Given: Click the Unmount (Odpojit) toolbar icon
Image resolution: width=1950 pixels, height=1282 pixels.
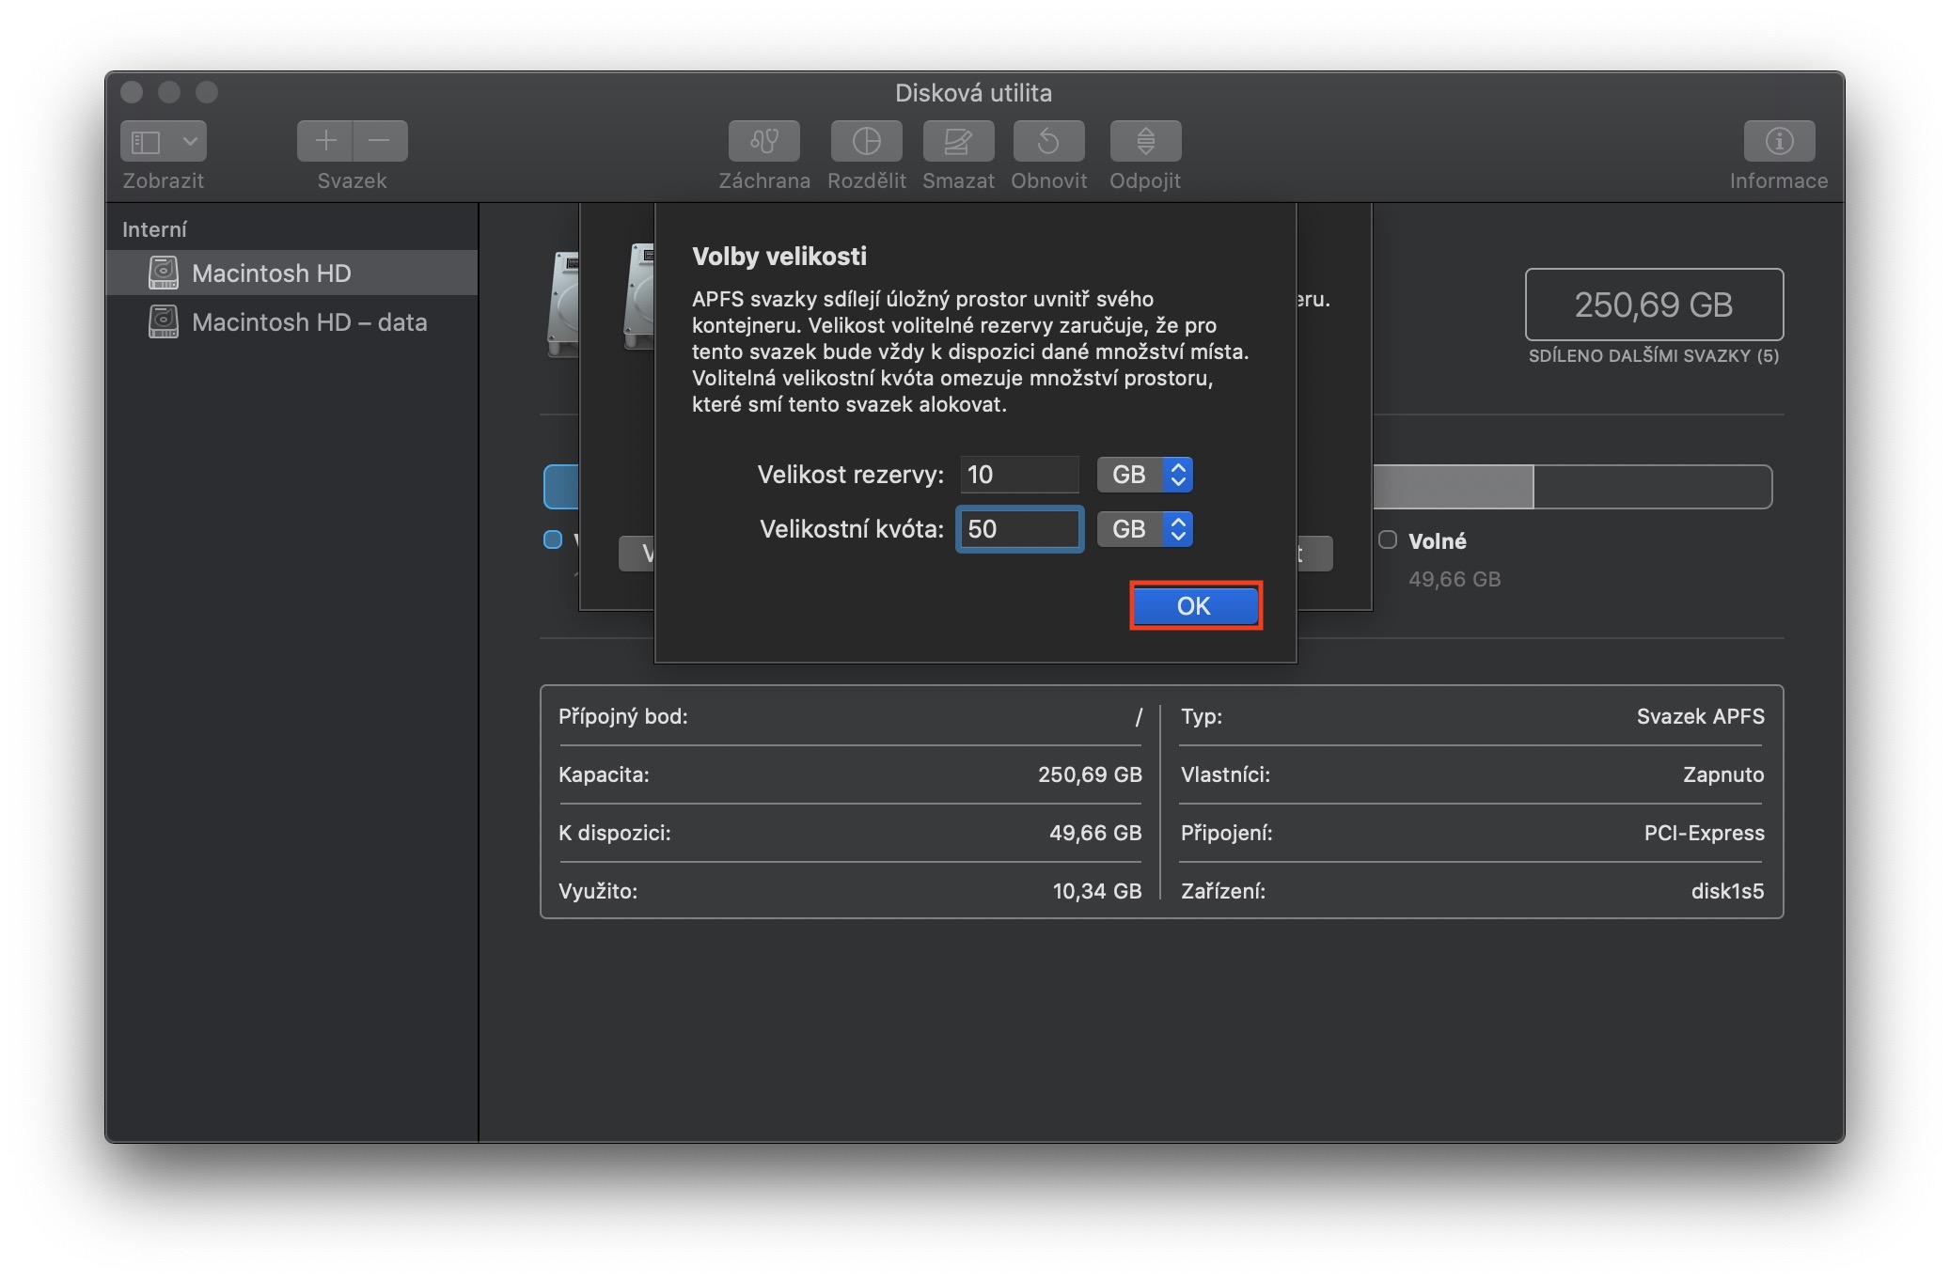Looking at the screenshot, I should click(1144, 141).
